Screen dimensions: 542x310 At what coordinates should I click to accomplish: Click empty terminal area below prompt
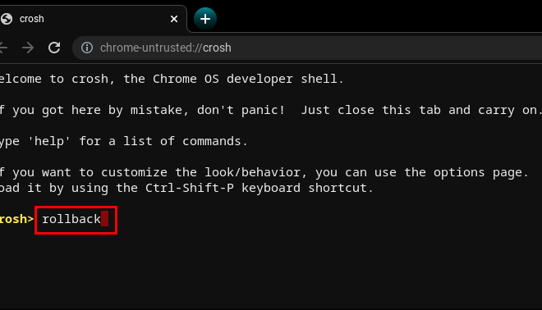[x=271, y=269]
